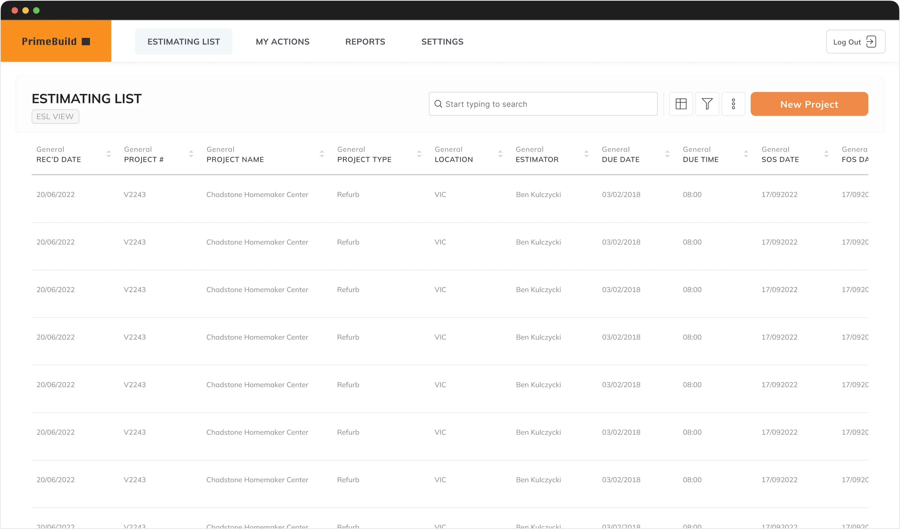Select the ESL VIEW button

click(x=55, y=116)
